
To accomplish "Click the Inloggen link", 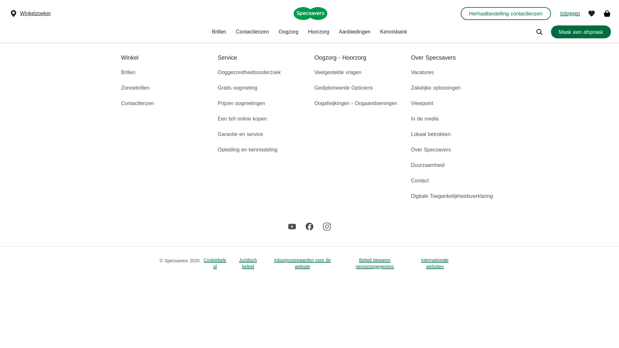I will 570,14.
